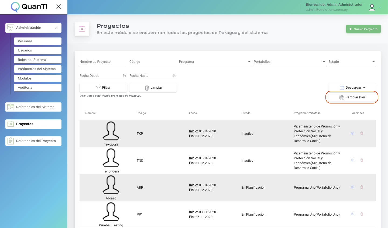Click the Tekoporã project avatar
Viewport: 388px width, 228px height.
click(x=111, y=131)
